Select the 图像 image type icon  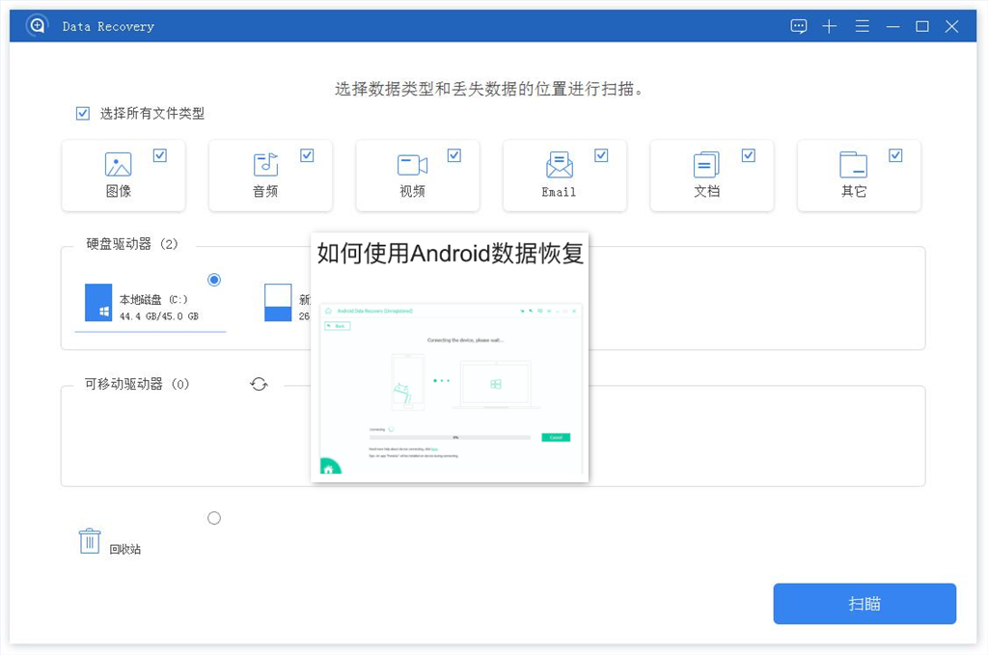(119, 165)
